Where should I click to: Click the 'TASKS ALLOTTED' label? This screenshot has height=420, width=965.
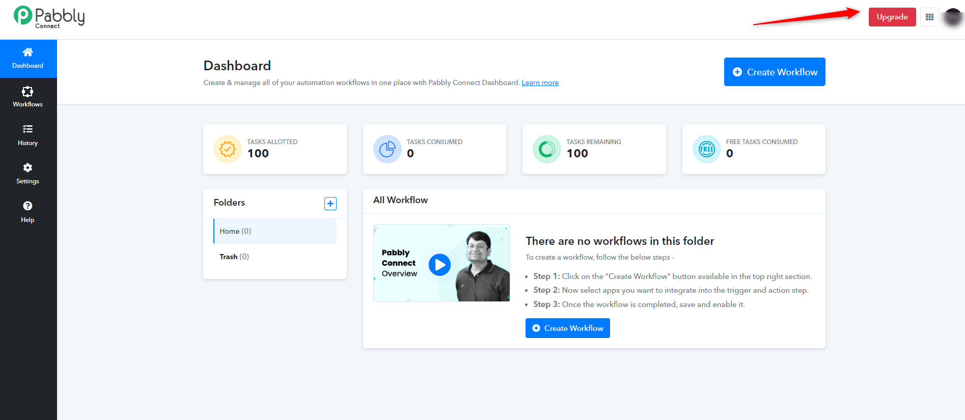[x=272, y=142]
